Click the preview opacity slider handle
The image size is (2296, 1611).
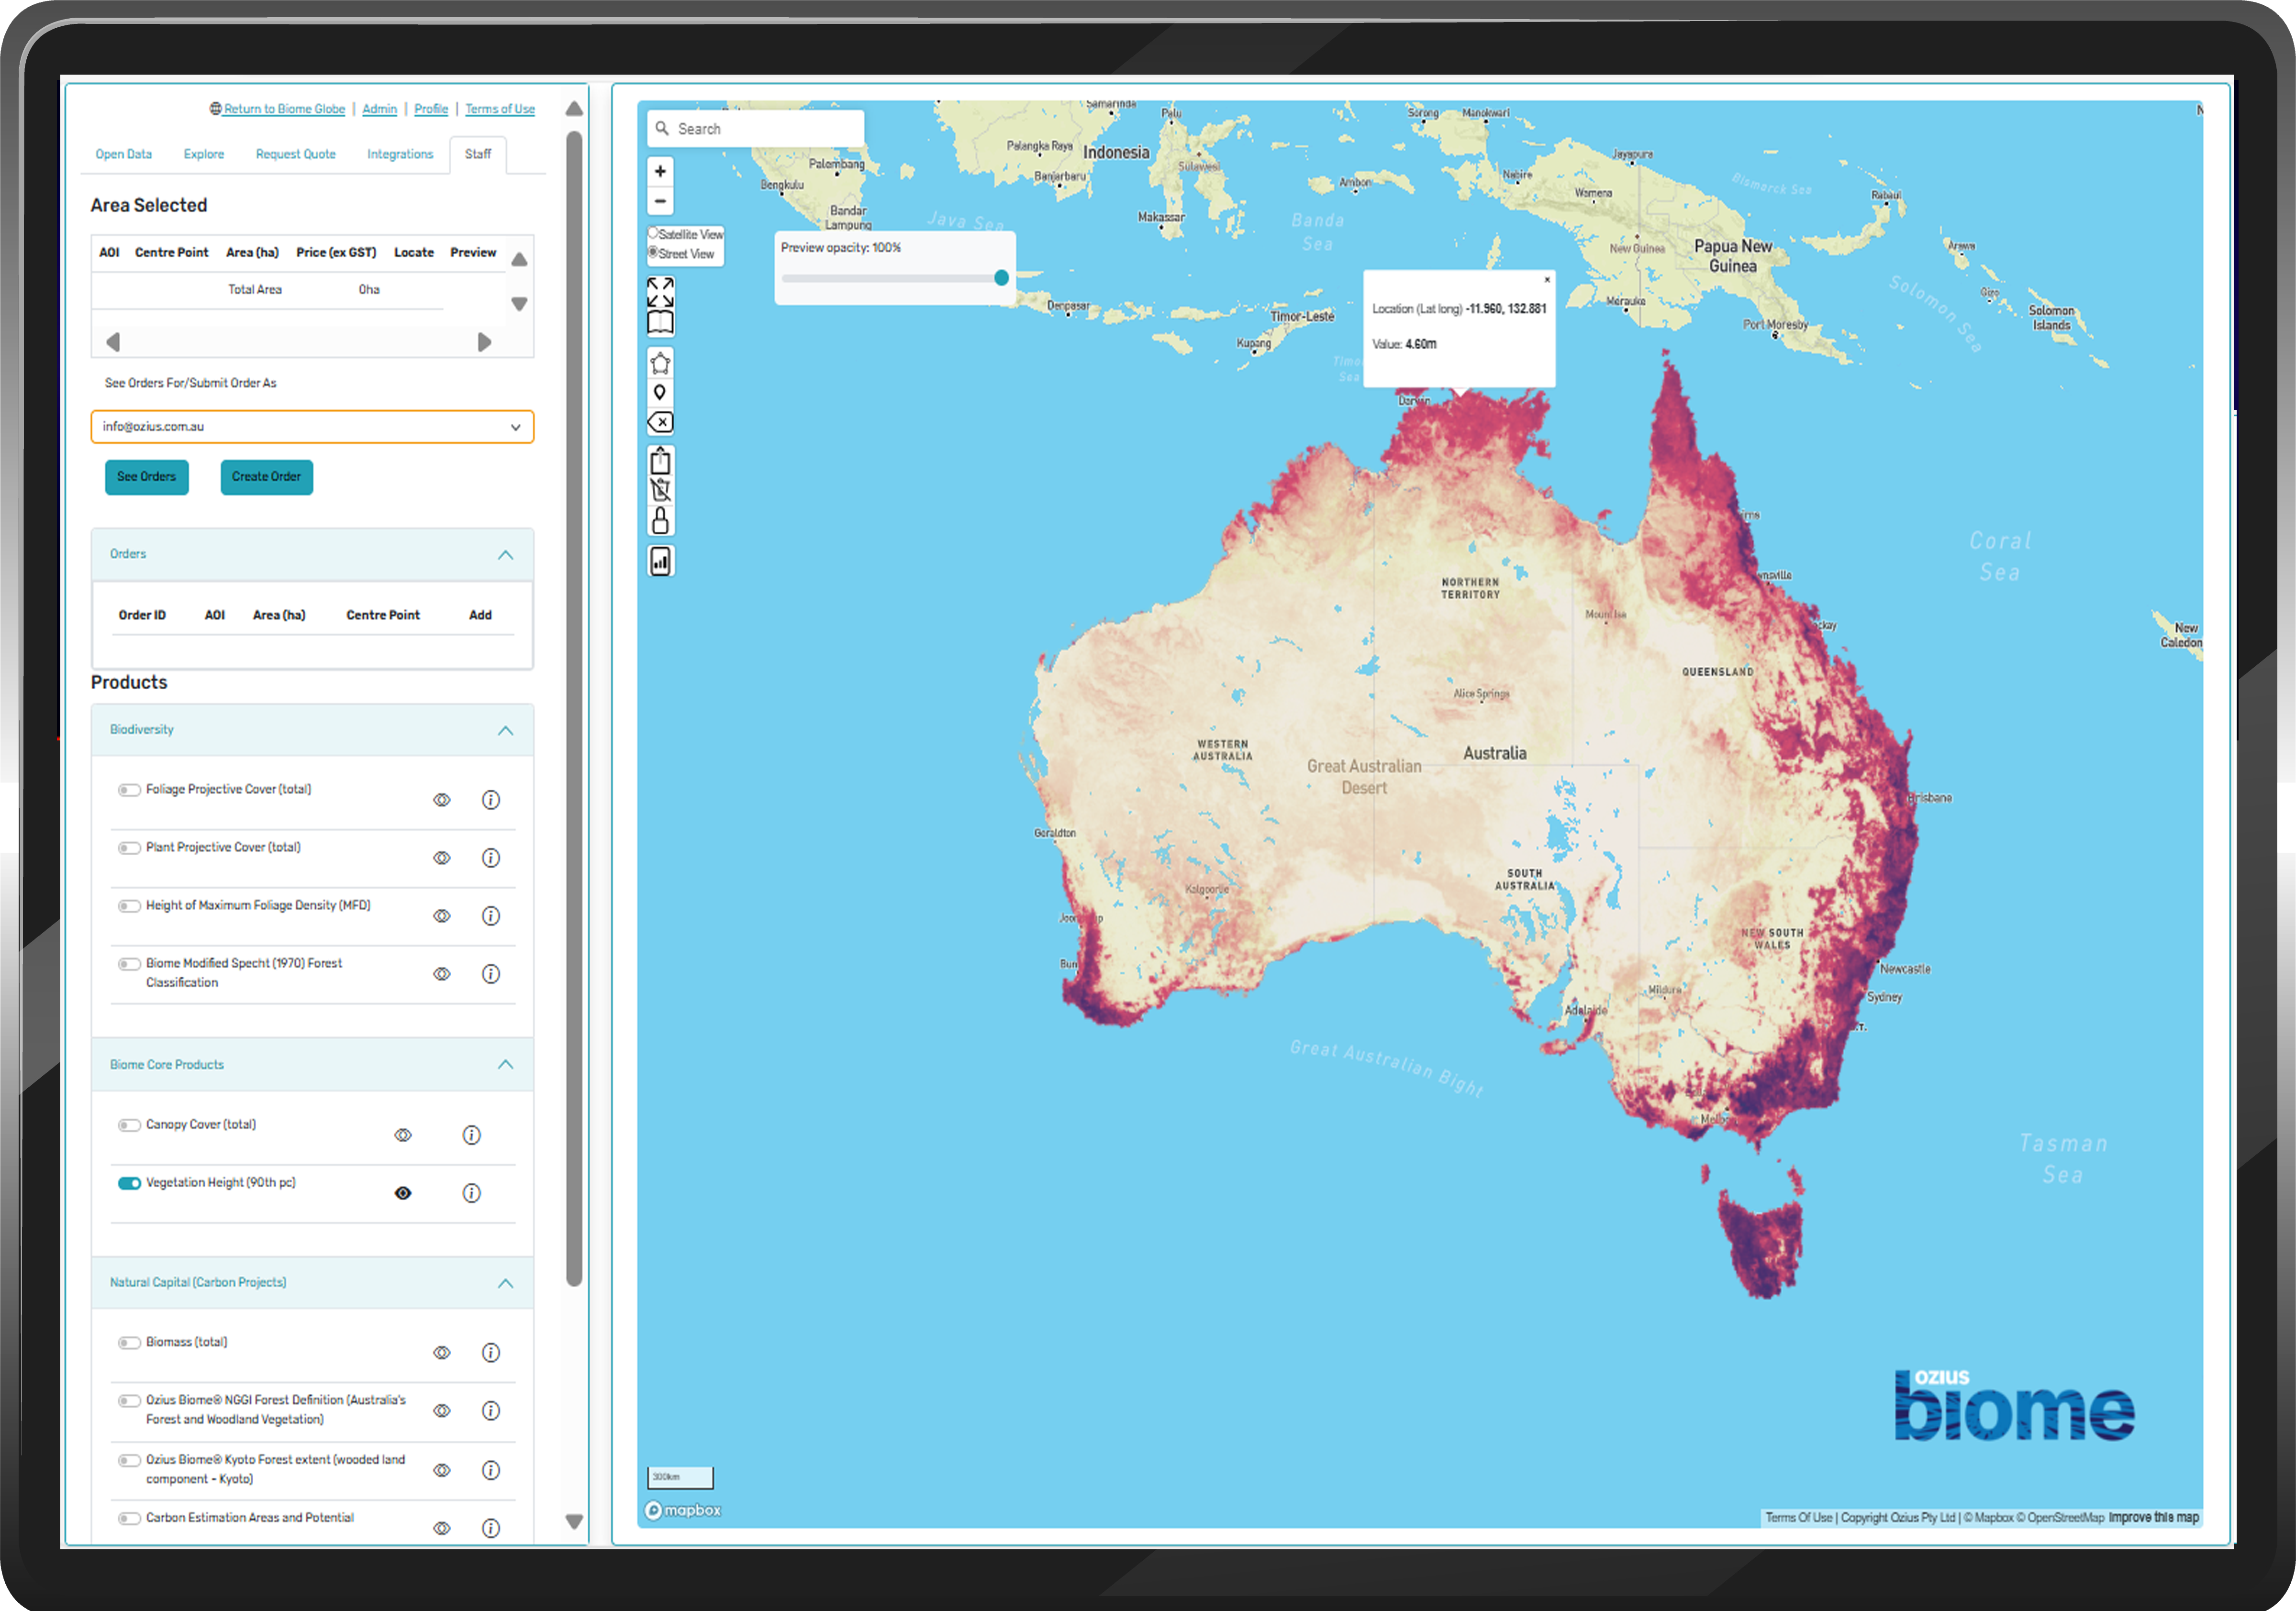[x=1001, y=278]
